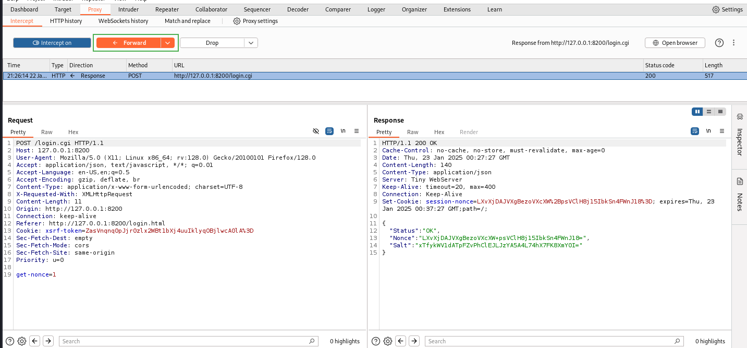
Task: Click magnifier icon in Request search box
Action: 312,341
